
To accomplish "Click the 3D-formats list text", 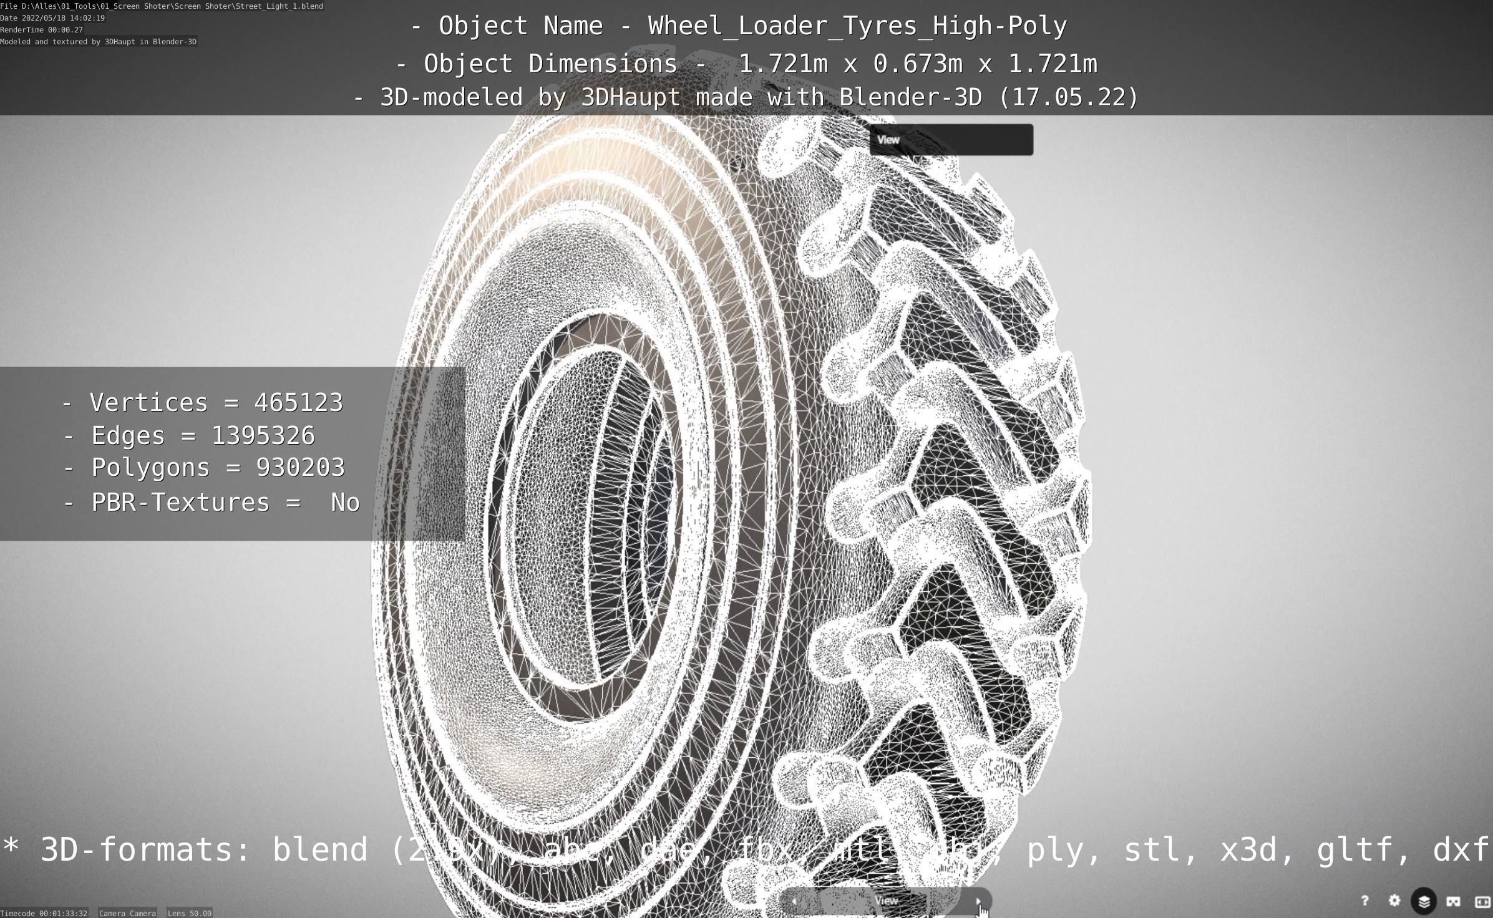I will 746,849.
